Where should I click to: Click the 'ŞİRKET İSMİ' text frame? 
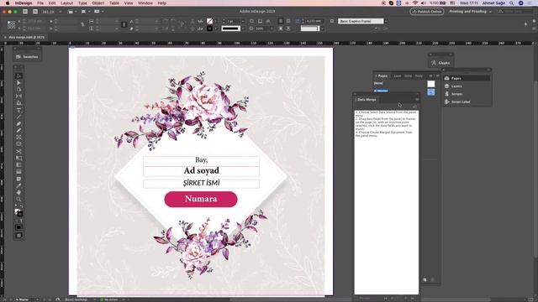coord(201,183)
